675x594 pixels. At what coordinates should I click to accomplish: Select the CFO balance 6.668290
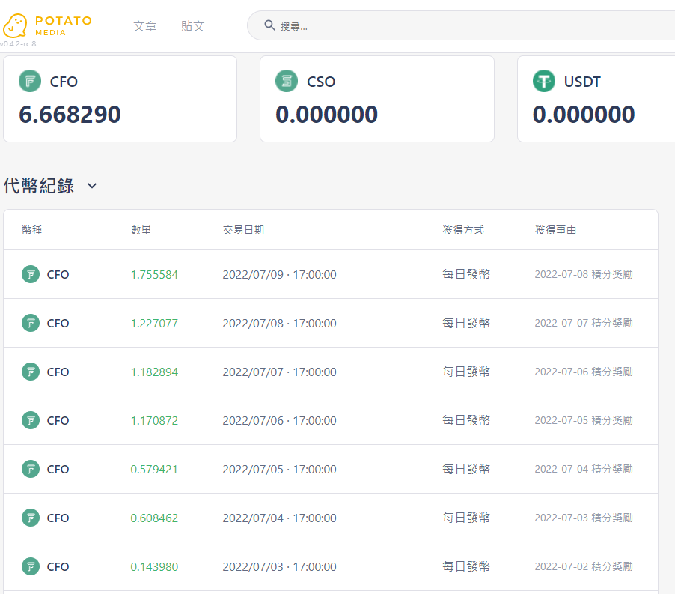click(70, 115)
